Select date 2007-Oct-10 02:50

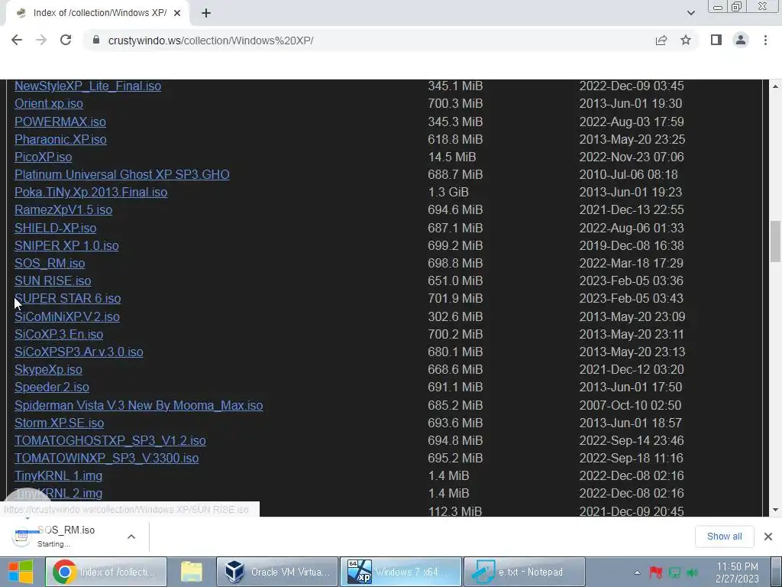pyautogui.click(x=630, y=405)
